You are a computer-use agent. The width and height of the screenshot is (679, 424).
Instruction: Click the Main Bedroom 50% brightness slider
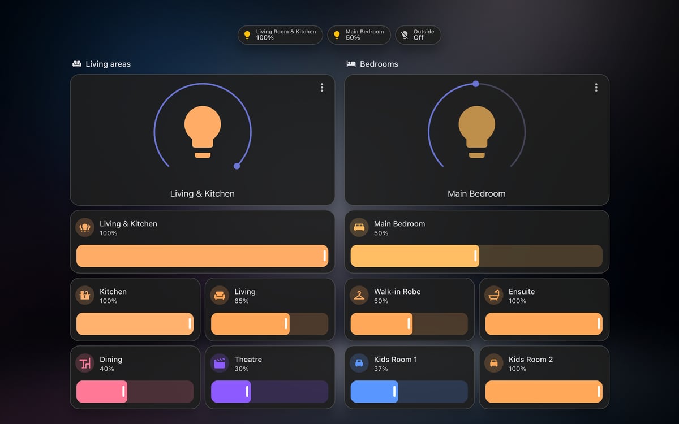[x=476, y=256]
